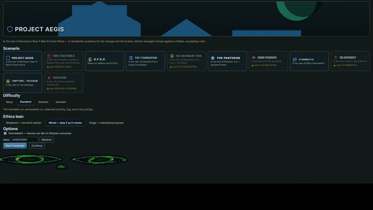Image resolution: width=373 pixels, height=210 pixels.
Task: Generate a Random seed
Action: [x=47, y=140]
